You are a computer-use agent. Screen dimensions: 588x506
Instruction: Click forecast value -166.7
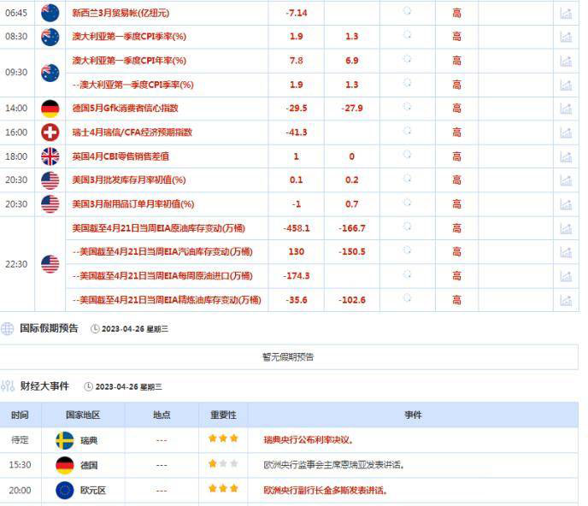[352, 228]
